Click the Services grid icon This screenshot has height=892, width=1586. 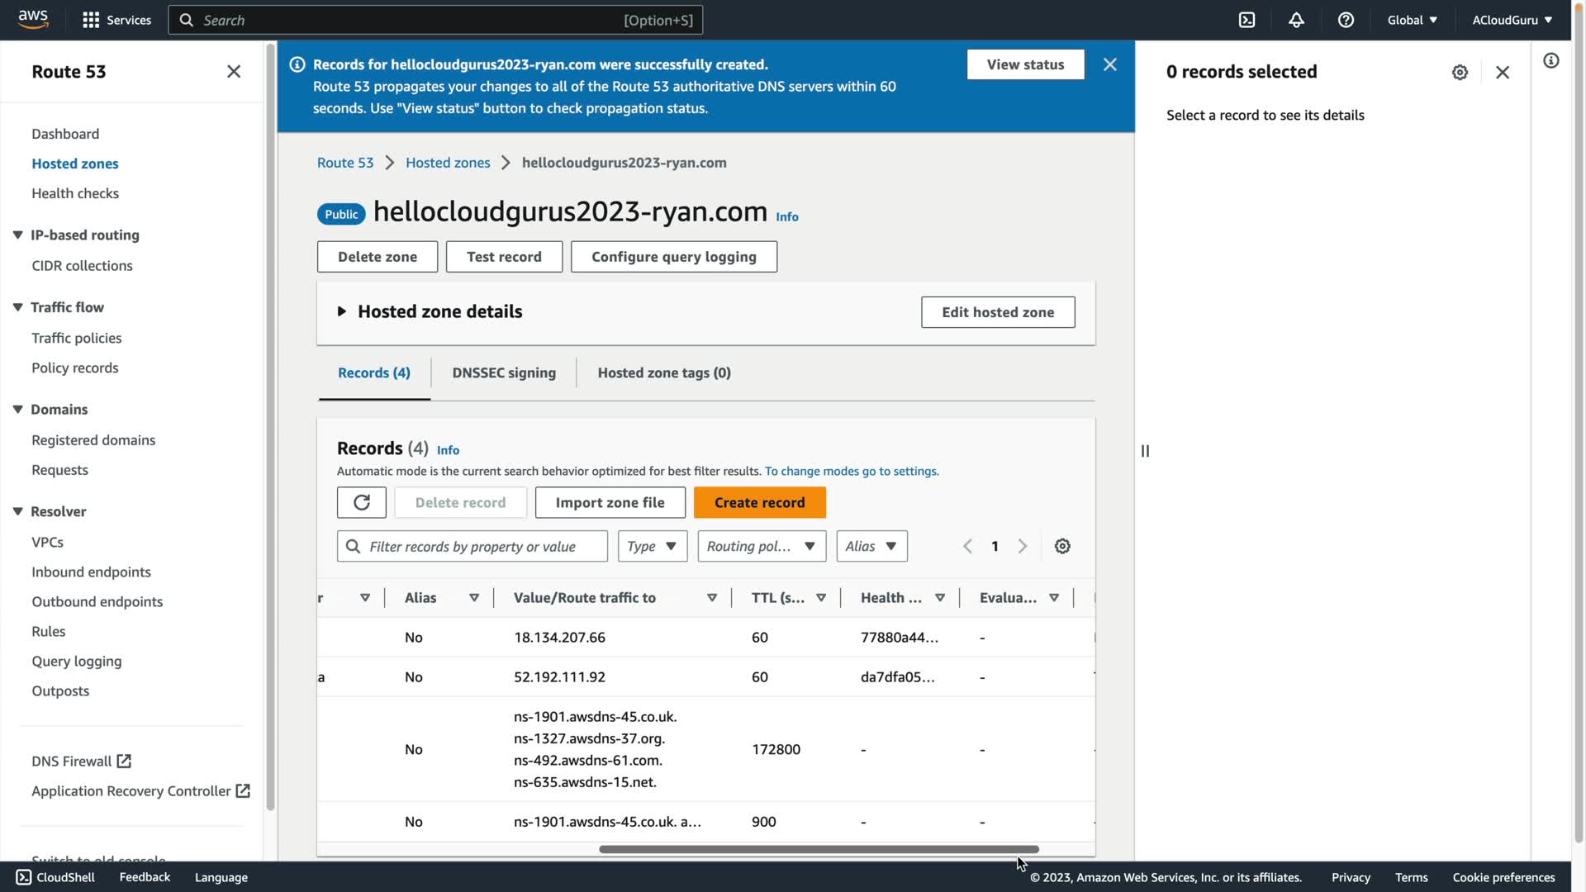(x=91, y=20)
